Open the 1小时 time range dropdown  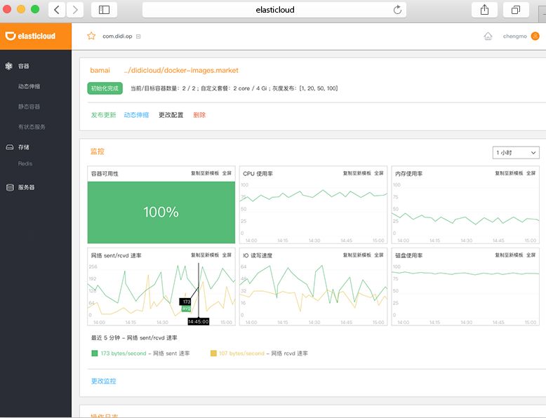point(516,152)
